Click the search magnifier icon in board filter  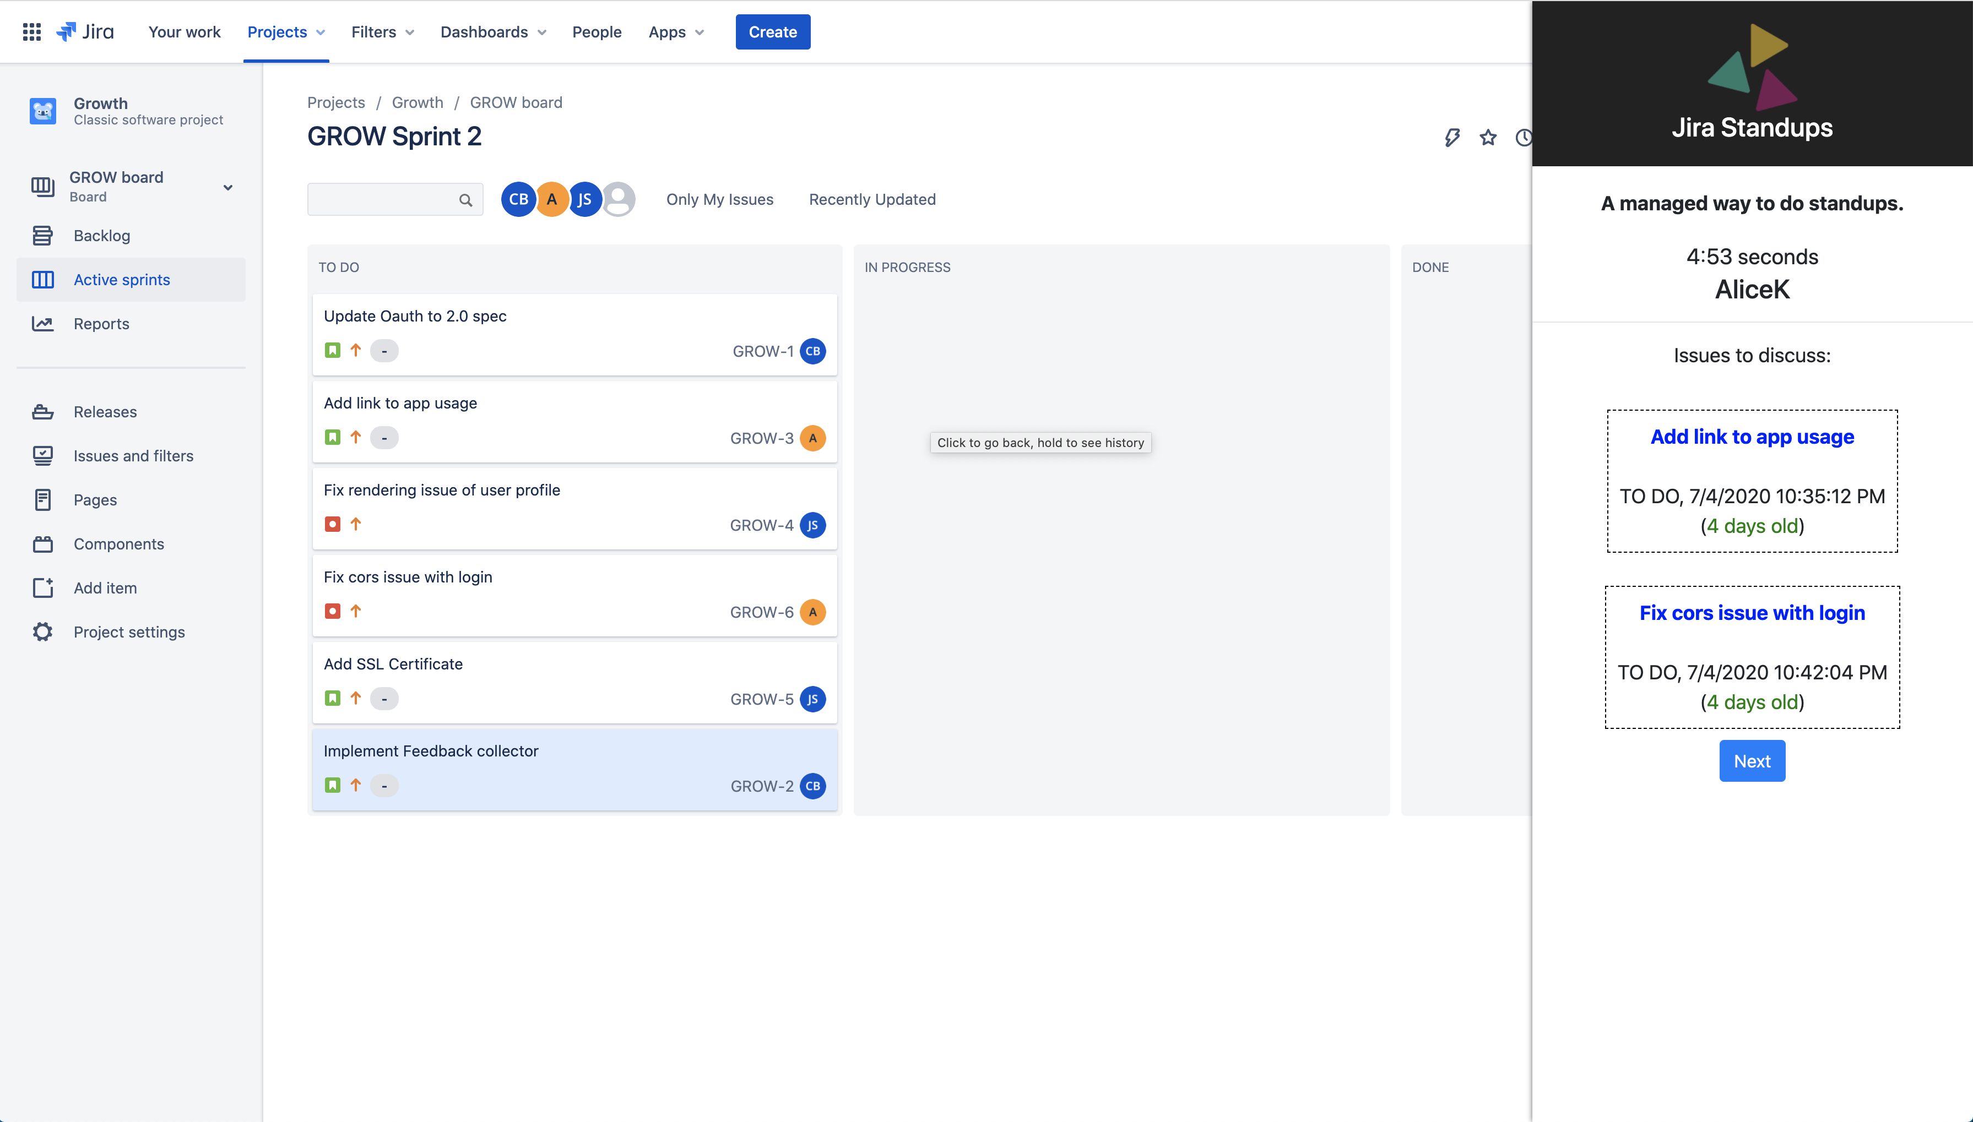(465, 200)
